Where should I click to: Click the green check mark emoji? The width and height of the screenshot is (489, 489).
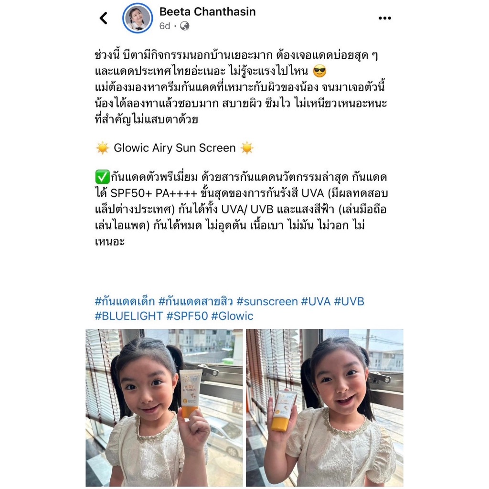(102, 177)
